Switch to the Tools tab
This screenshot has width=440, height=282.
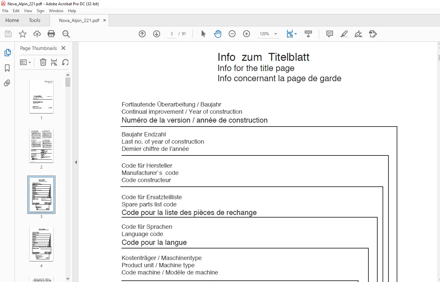pos(34,20)
